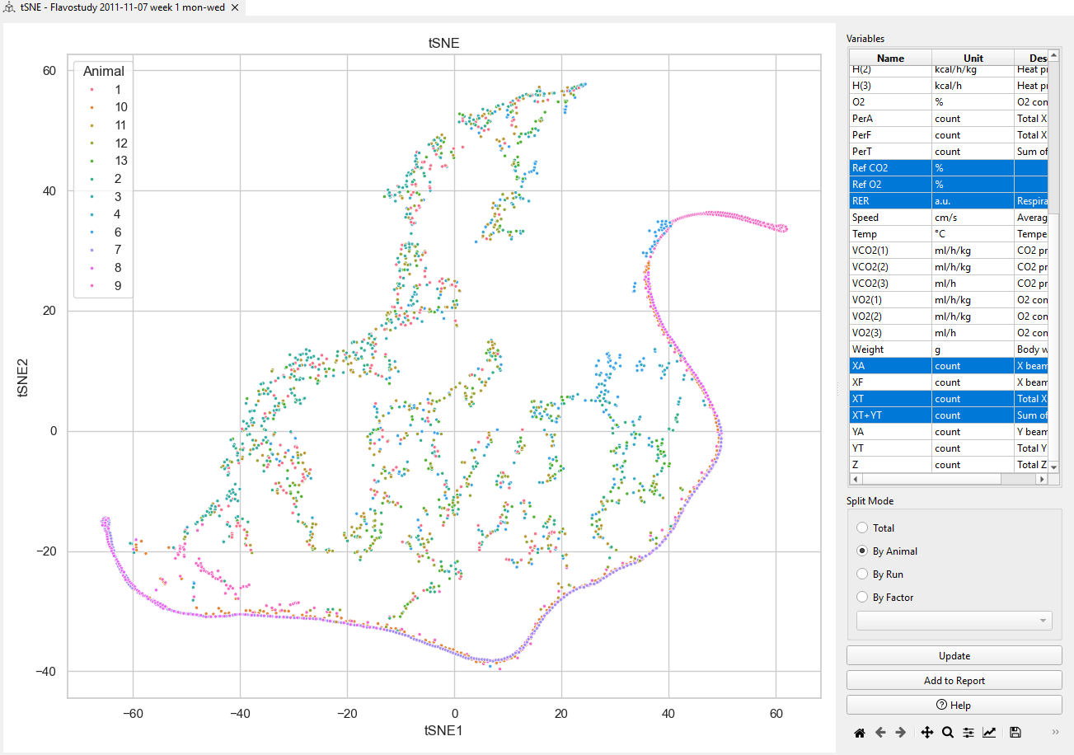Expand the overflow toolbar chevron at bottom right
1074x755 pixels.
pos(1055,732)
